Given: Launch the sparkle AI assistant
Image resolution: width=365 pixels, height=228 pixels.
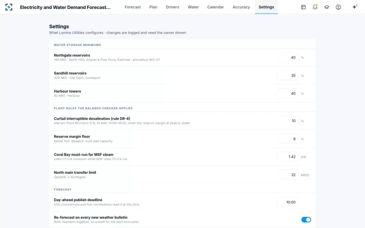Looking at the screenshot, I should [355, 7].
